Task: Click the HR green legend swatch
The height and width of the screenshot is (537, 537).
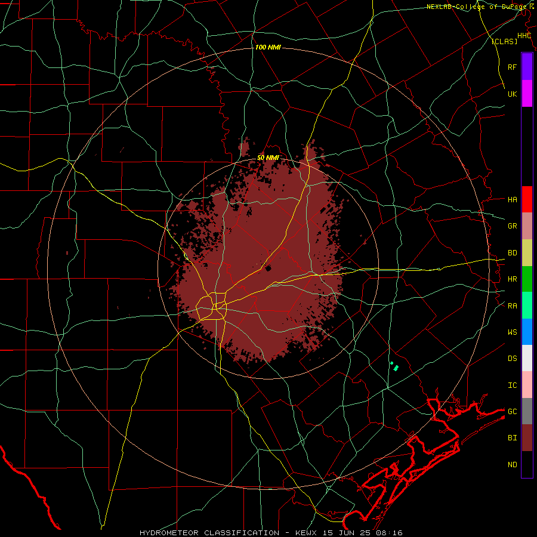Action: point(527,279)
